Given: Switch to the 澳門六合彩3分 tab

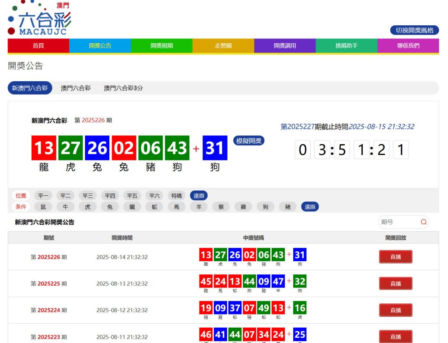Looking at the screenshot, I should 124,88.
